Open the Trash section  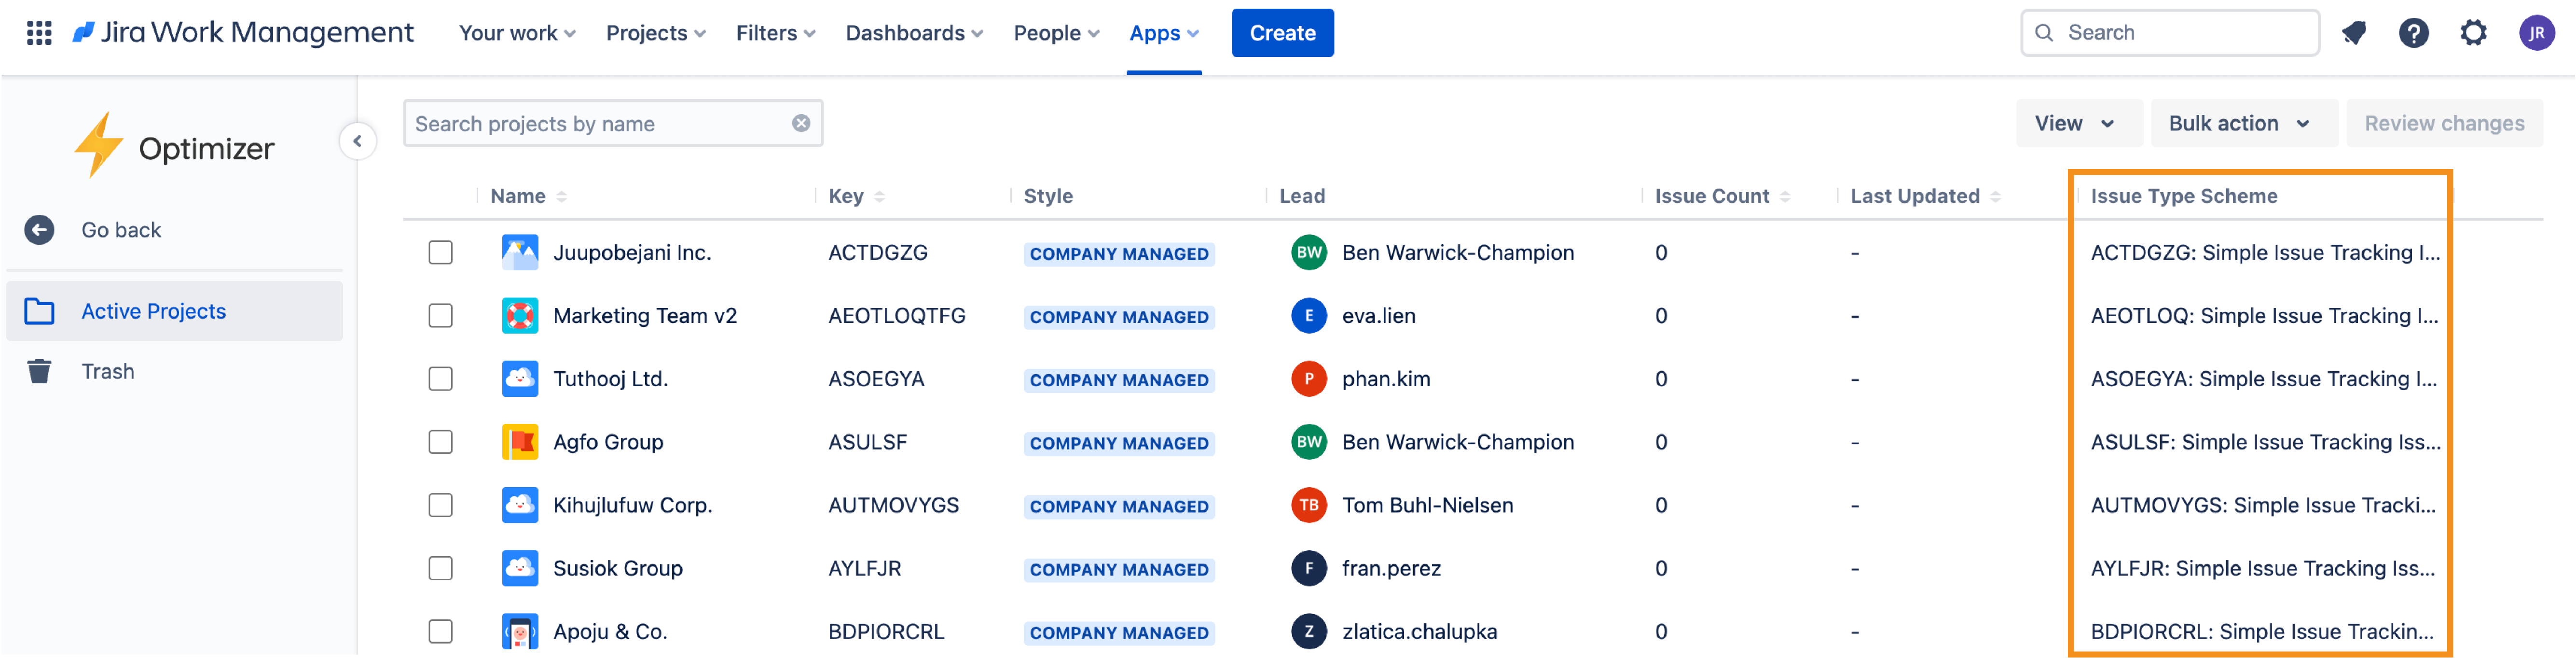point(107,371)
